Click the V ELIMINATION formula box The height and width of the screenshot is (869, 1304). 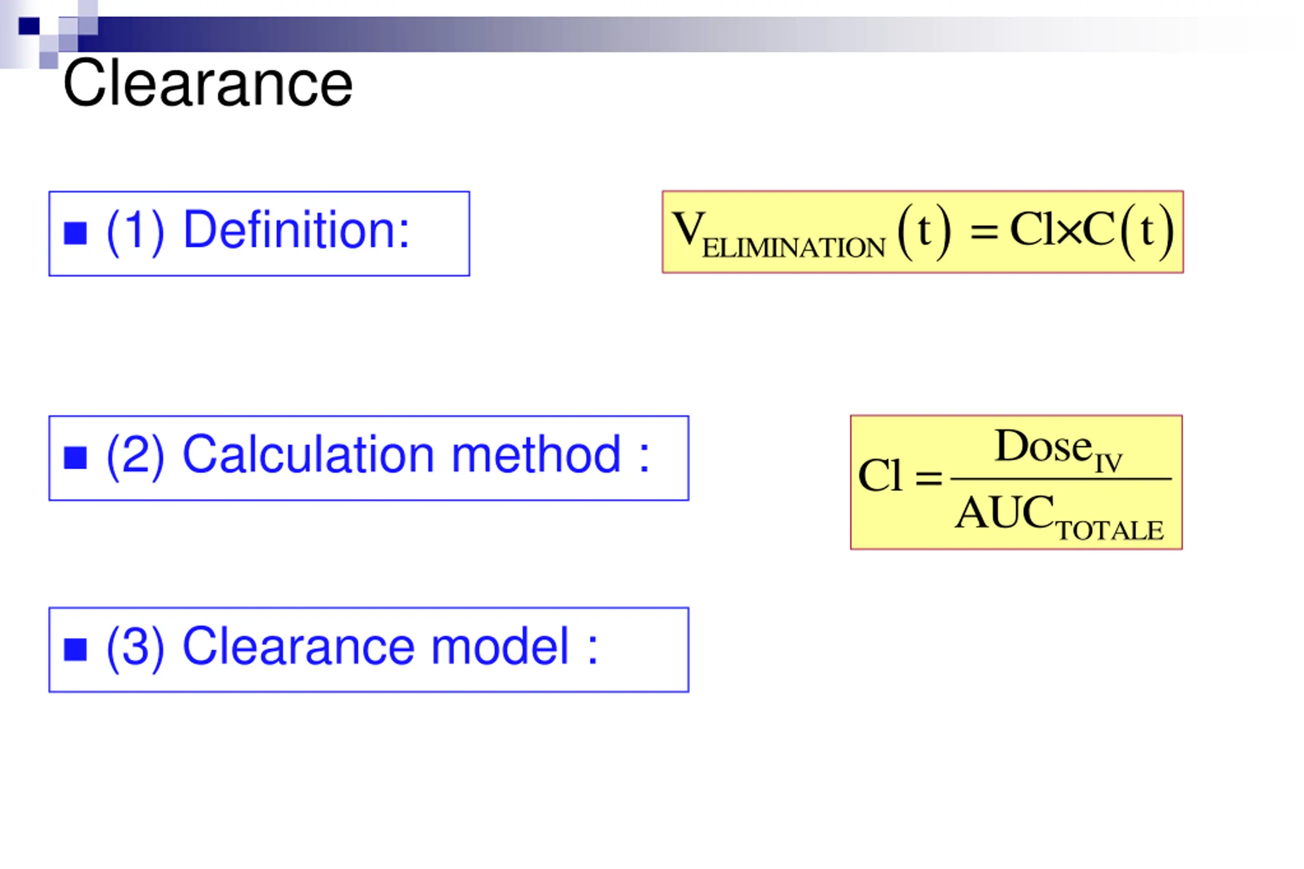922,232
